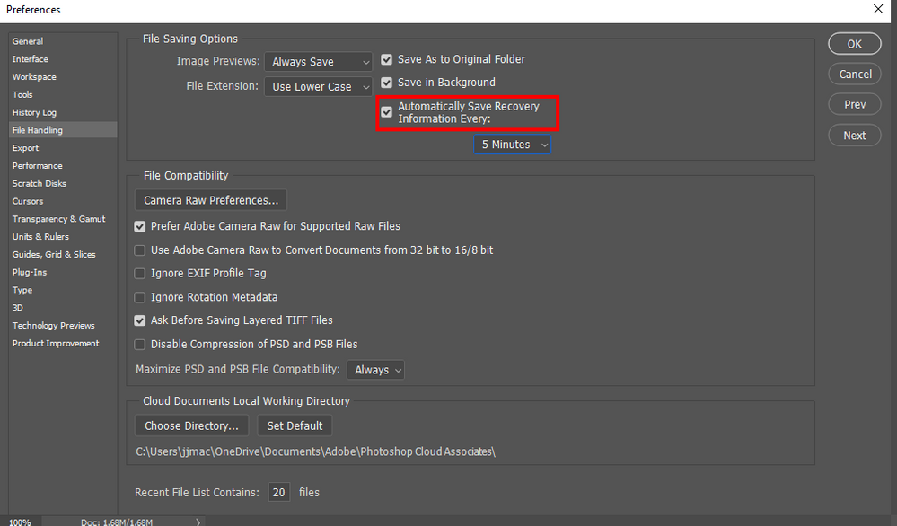Screen dimensions: 897x526
Task: Expand the 5 Minutes interval dropdown
Action: (x=512, y=145)
